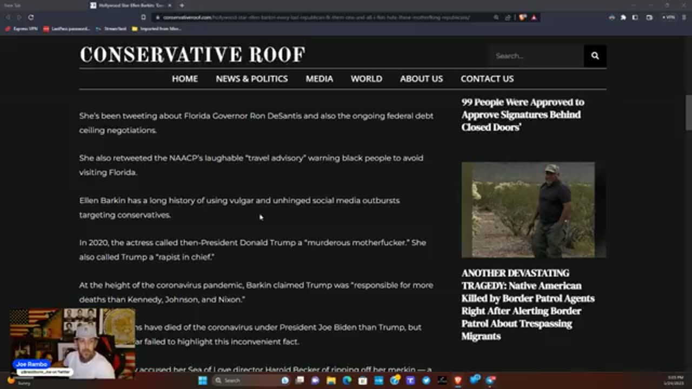The image size is (692, 389).
Task: Open the Brave Rewards triangle icon
Action: [x=534, y=17]
